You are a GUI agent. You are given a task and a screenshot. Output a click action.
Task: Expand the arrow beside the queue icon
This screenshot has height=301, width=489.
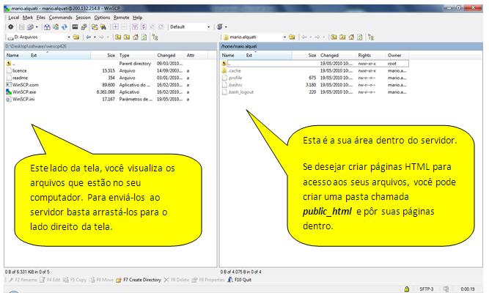point(37,27)
